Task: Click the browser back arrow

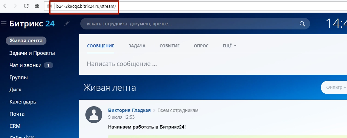Action: [5, 6]
